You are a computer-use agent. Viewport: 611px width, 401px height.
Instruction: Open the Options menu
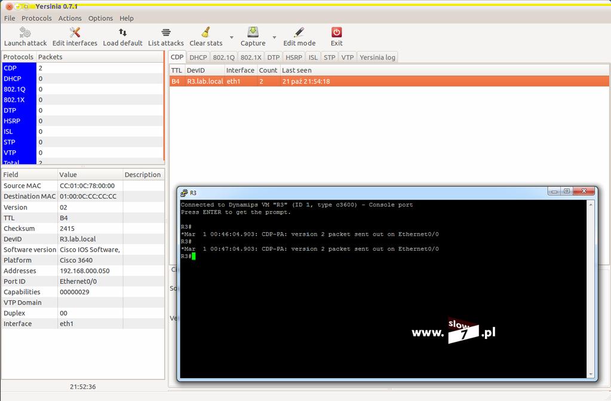(100, 18)
